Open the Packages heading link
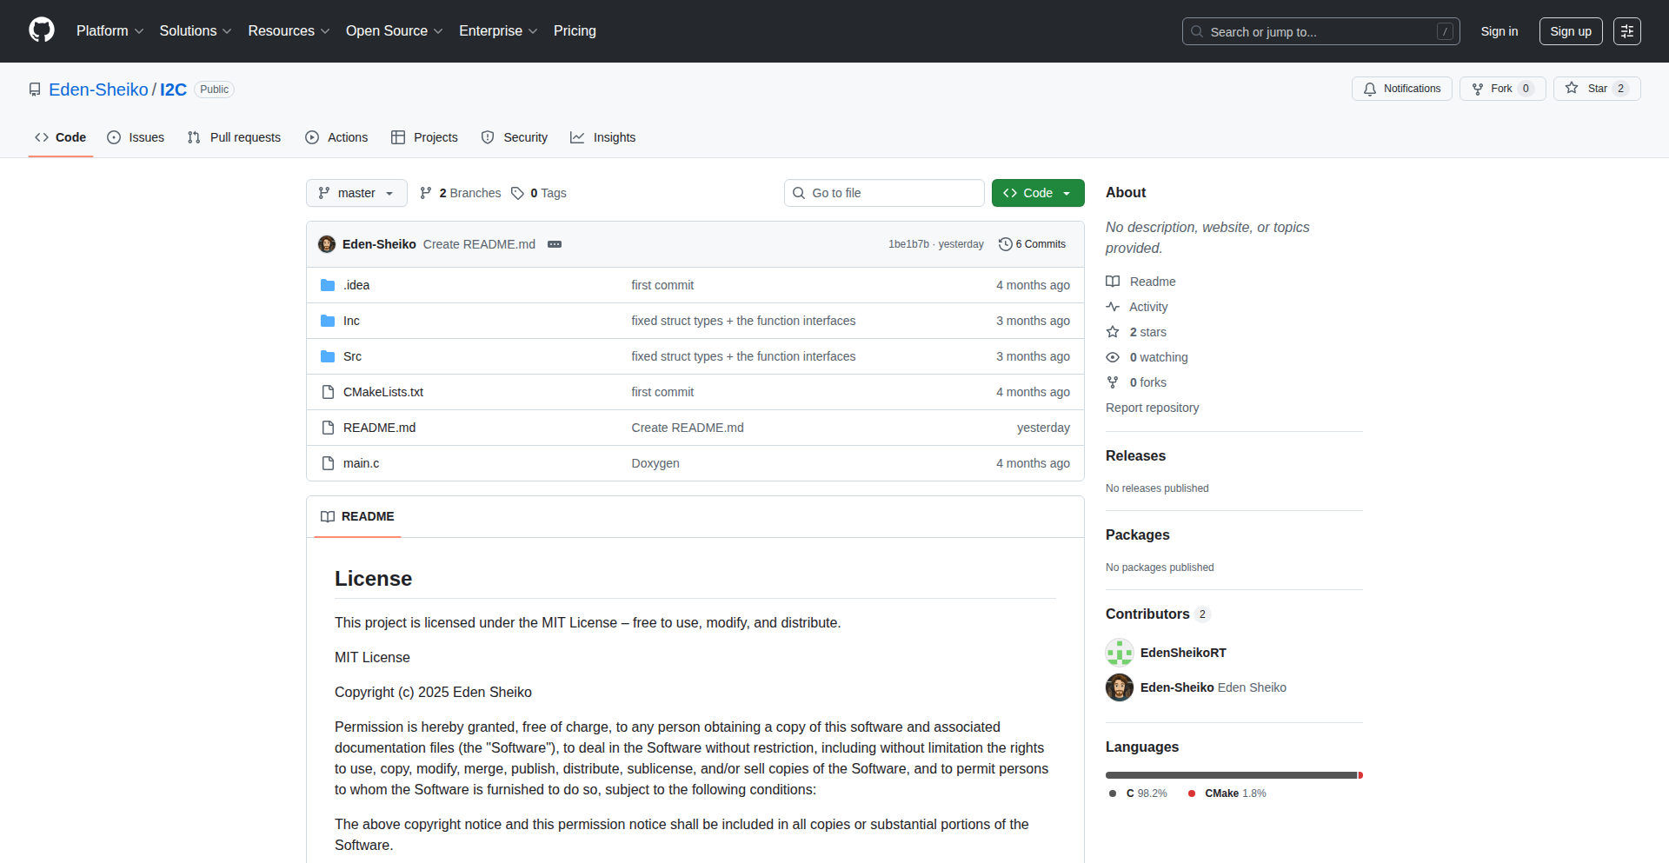This screenshot has height=863, width=1669. point(1137,534)
